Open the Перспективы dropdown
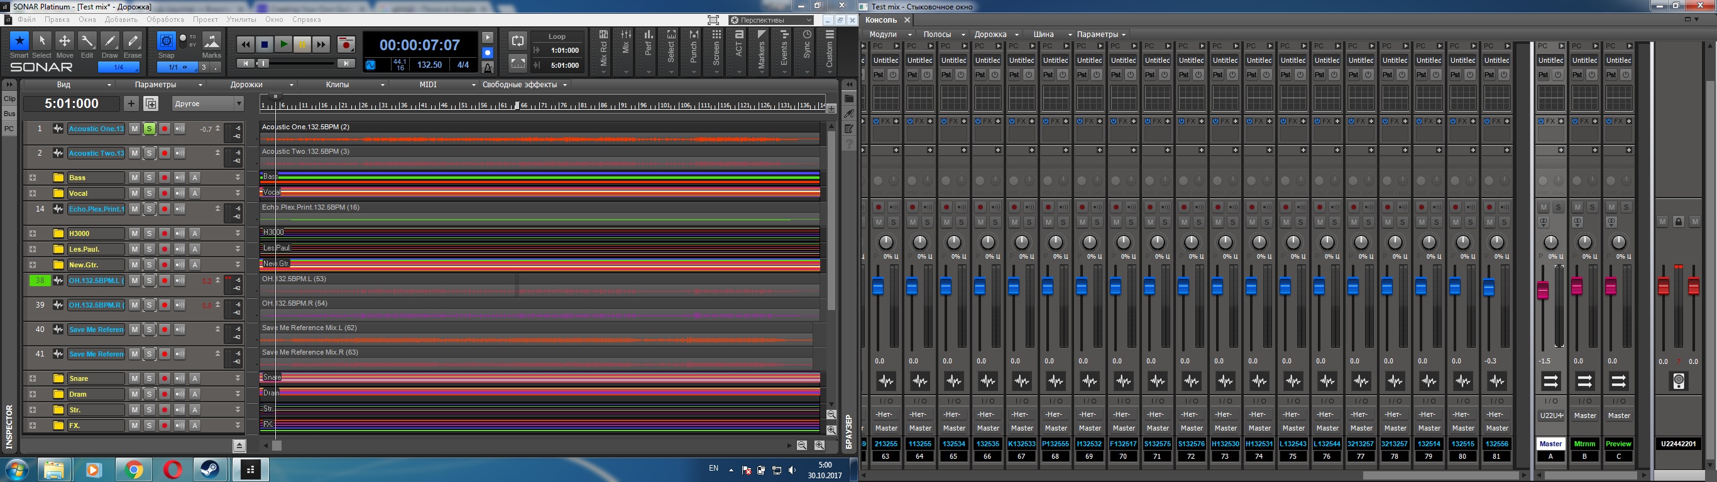The width and height of the screenshot is (1717, 482). coord(771,20)
